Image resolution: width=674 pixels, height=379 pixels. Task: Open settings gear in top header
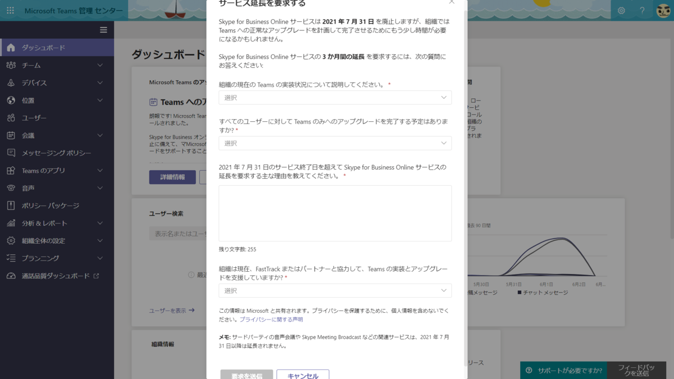621,11
